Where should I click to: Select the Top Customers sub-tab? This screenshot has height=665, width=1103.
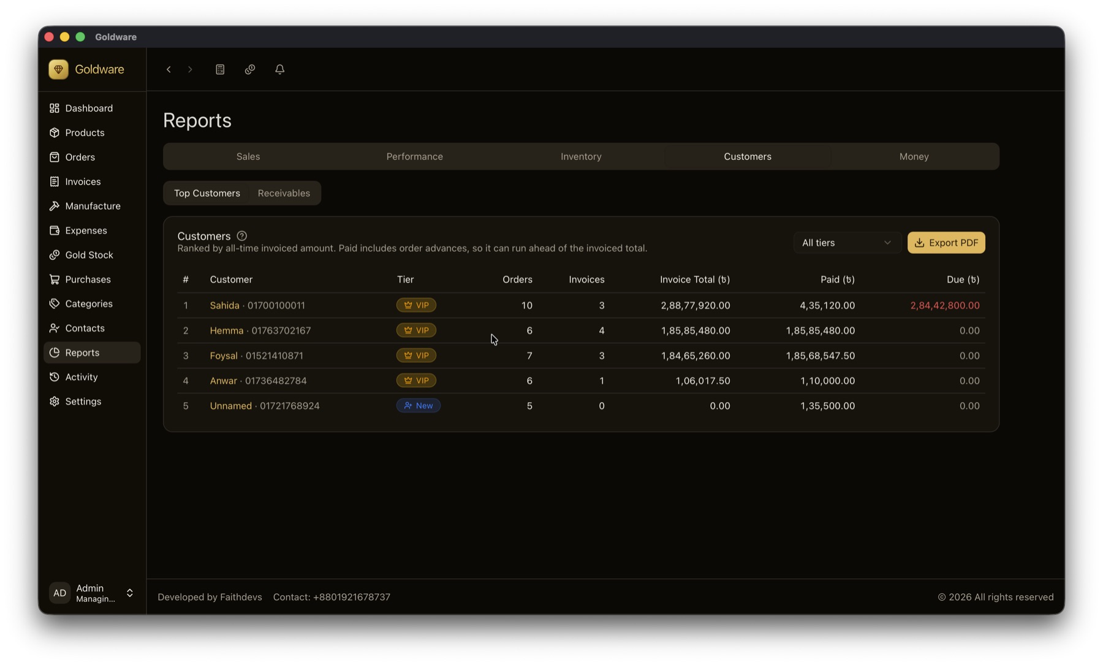(x=207, y=193)
